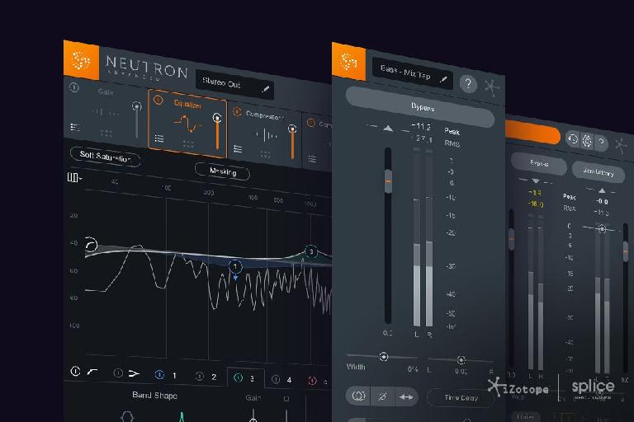Toggle the Compressor module power button
Viewport: 634px width, 422px height.
click(x=237, y=112)
